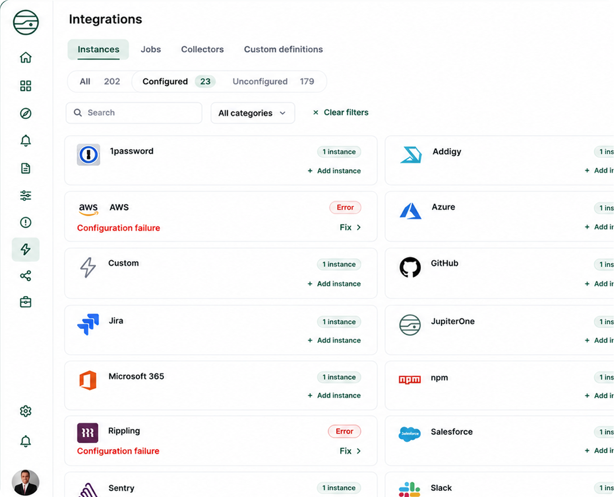This screenshot has height=497, width=614.
Task: Click the 'GitHub' integration name
Action: click(x=445, y=263)
